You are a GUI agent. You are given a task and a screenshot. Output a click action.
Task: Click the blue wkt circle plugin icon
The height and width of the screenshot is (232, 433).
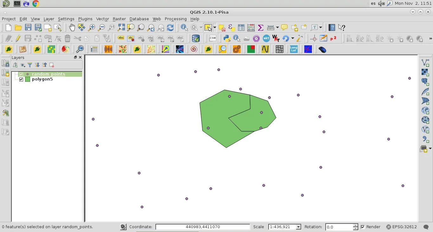pyautogui.click(x=266, y=38)
